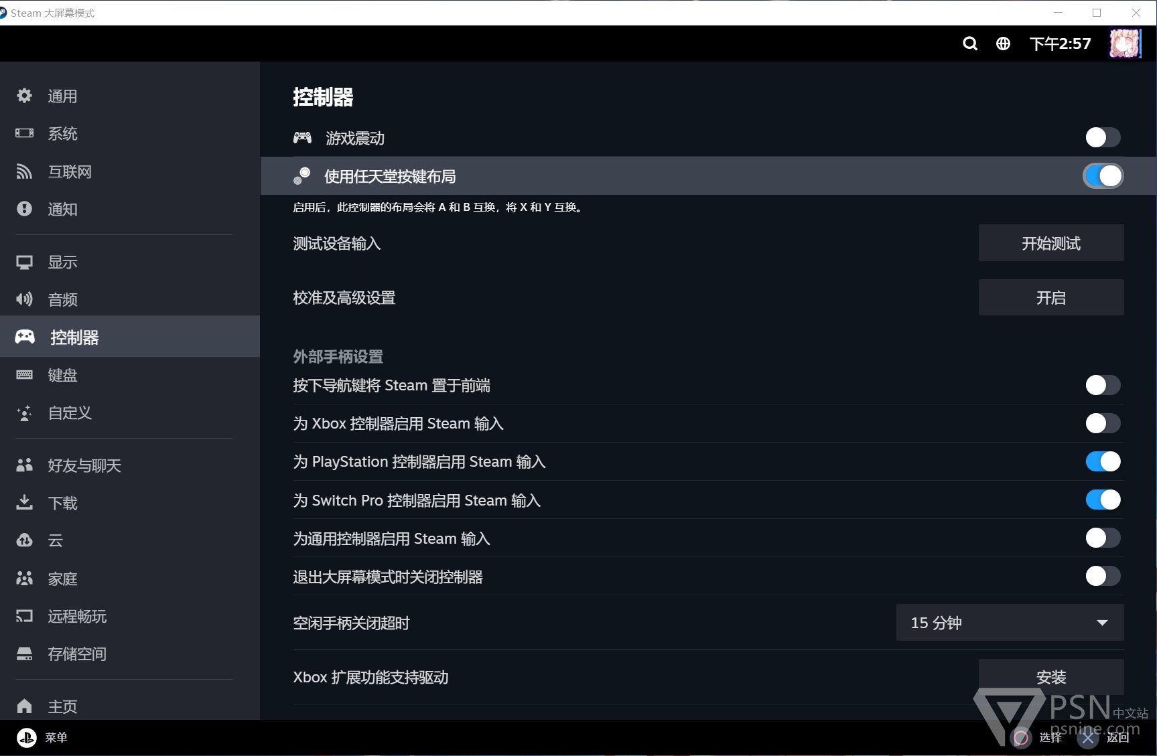
Task: Enable Steam input for Xbox 控制器
Action: pos(1103,423)
